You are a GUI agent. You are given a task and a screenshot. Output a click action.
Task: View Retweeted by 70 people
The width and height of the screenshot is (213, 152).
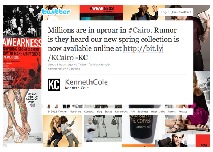coord(64,69)
